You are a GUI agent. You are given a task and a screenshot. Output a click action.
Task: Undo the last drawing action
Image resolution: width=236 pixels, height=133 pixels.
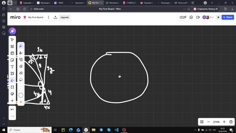coord(12,109)
